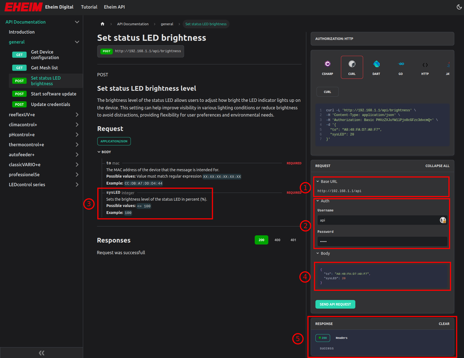Expand the thermocontrol+e group
This screenshot has width=464, height=358.
[77, 145]
